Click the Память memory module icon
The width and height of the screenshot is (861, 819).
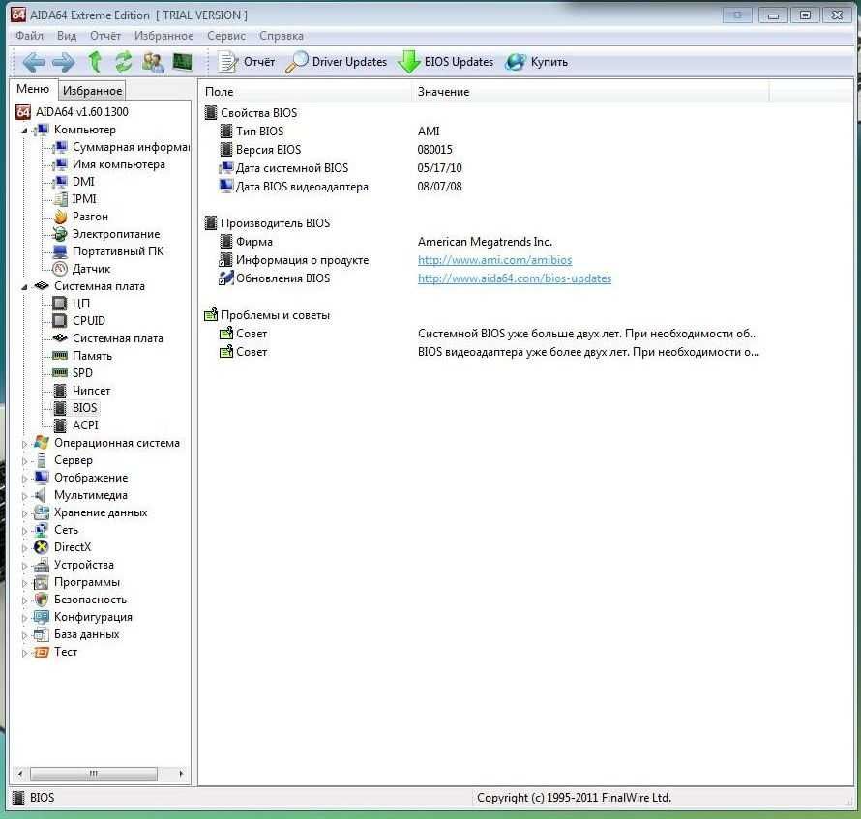coord(60,356)
